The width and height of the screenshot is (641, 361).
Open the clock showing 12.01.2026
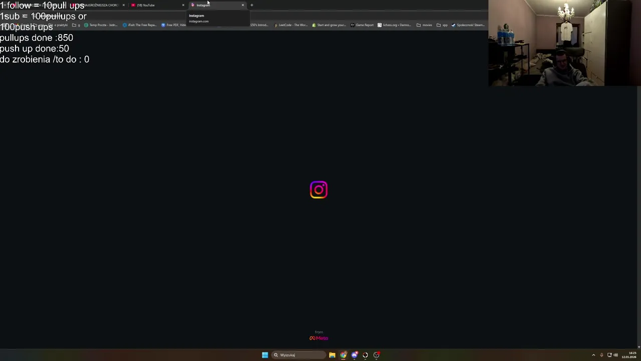pyautogui.click(x=629, y=355)
